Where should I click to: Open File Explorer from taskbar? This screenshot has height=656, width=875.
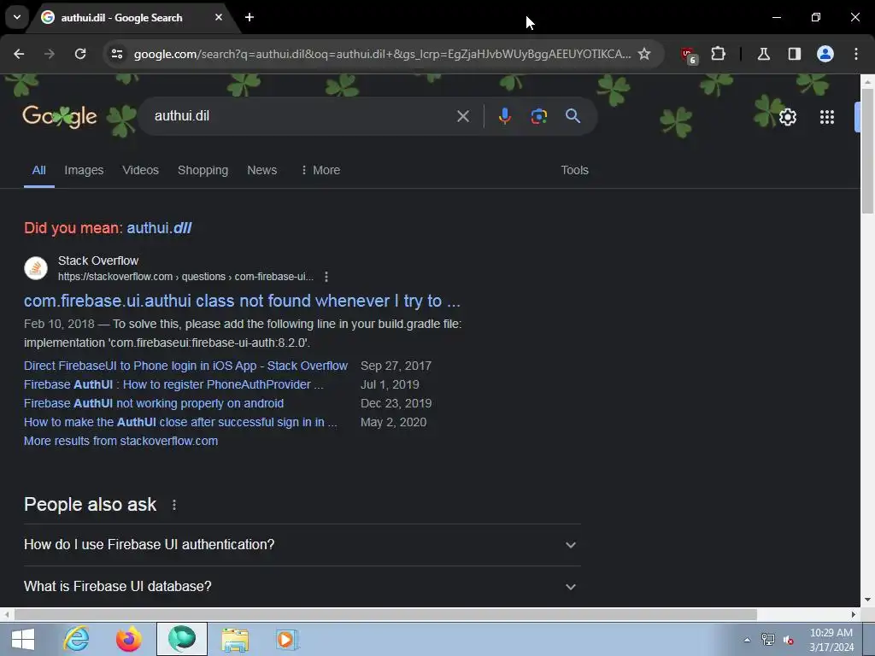(235, 639)
